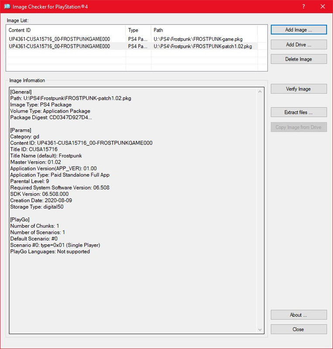This screenshot has width=333, height=349.
Task: Click the Content ID cell of the FROSTPUNK-game.pkg row
Action: (59, 39)
